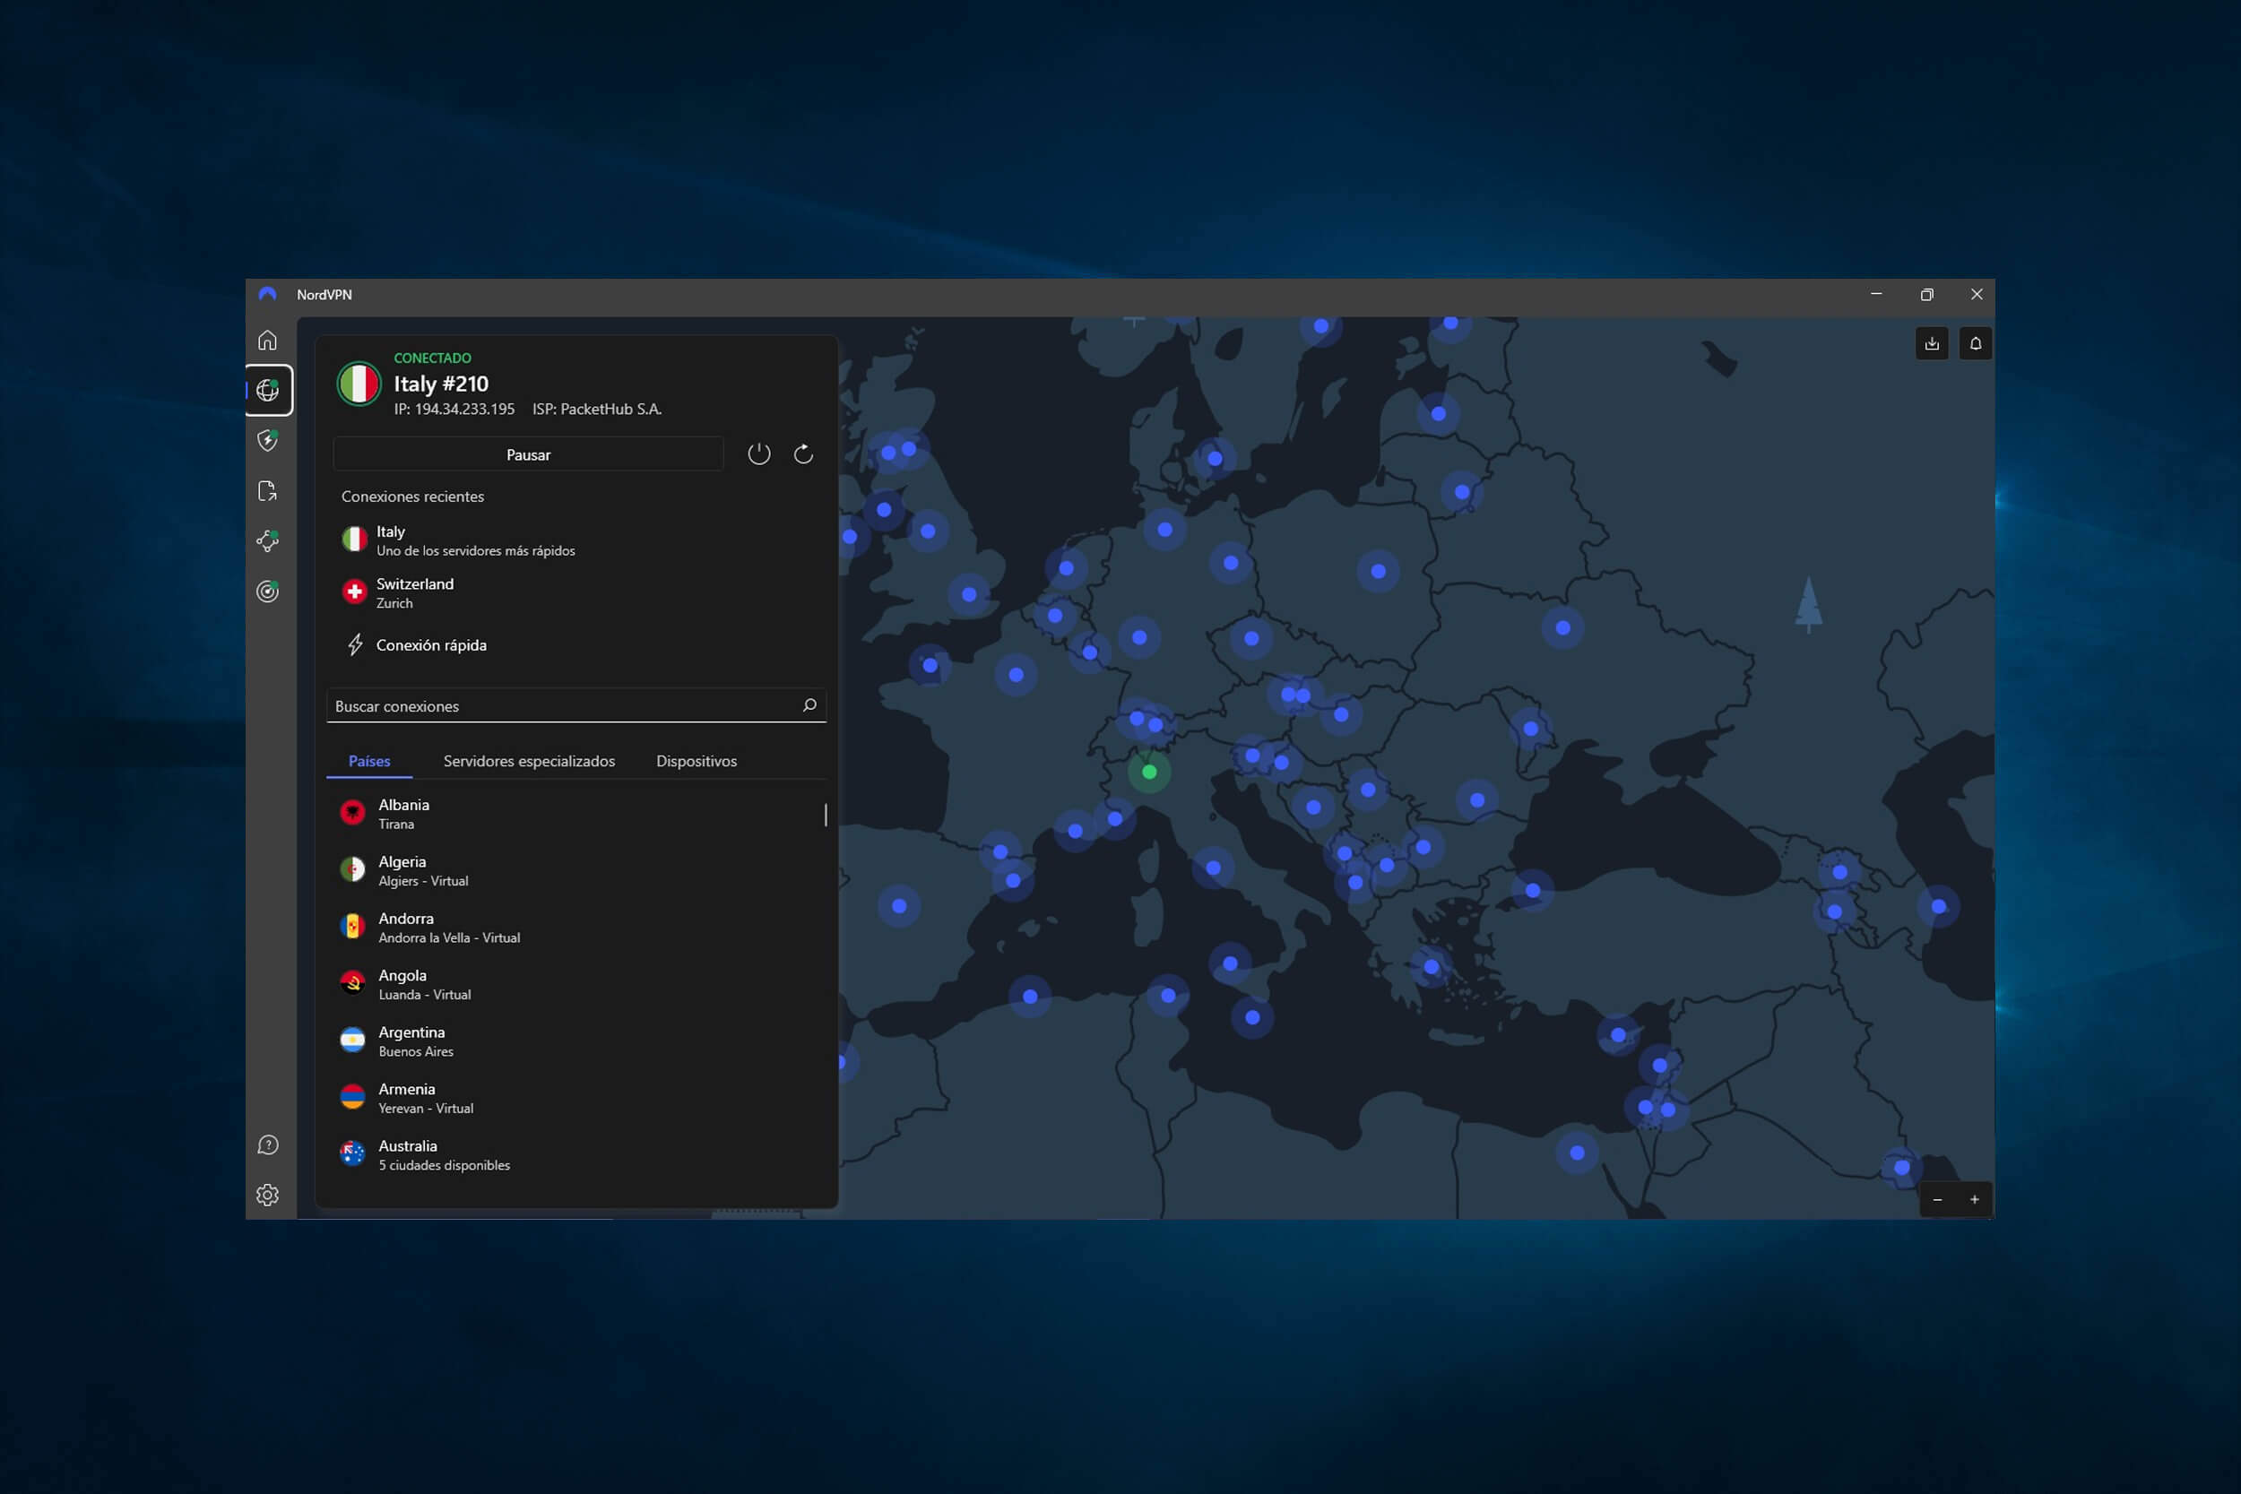Zoom out the map with minus
The image size is (2241, 1494).
pyautogui.click(x=1937, y=1199)
